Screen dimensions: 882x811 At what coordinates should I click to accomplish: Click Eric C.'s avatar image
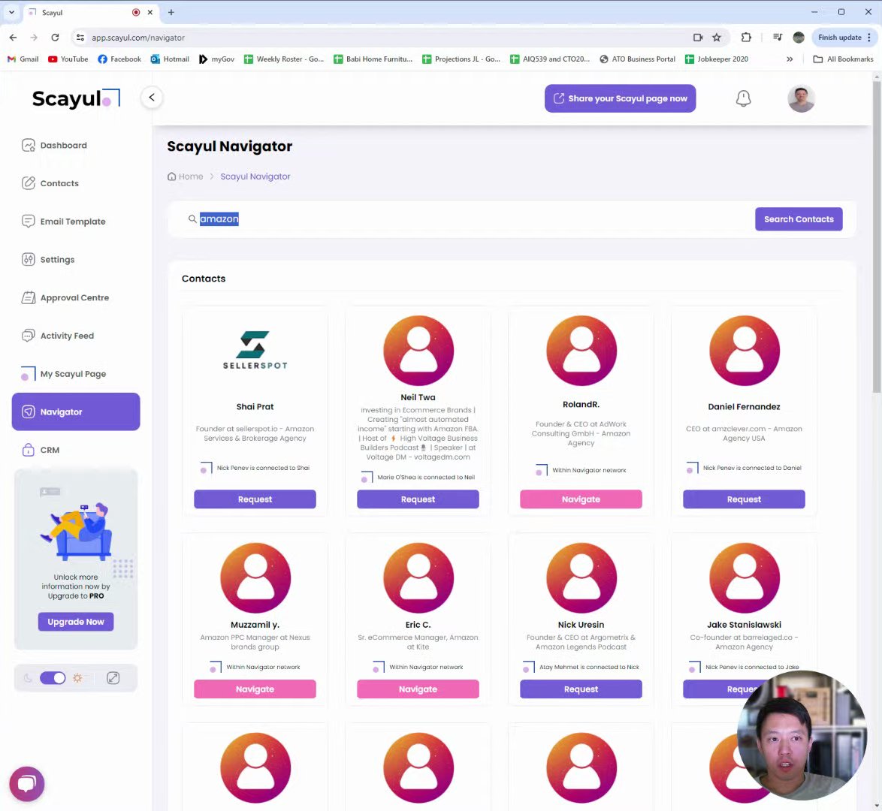[x=418, y=577]
